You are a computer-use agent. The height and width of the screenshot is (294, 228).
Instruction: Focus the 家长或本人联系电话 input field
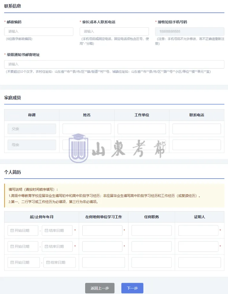(x=114, y=32)
